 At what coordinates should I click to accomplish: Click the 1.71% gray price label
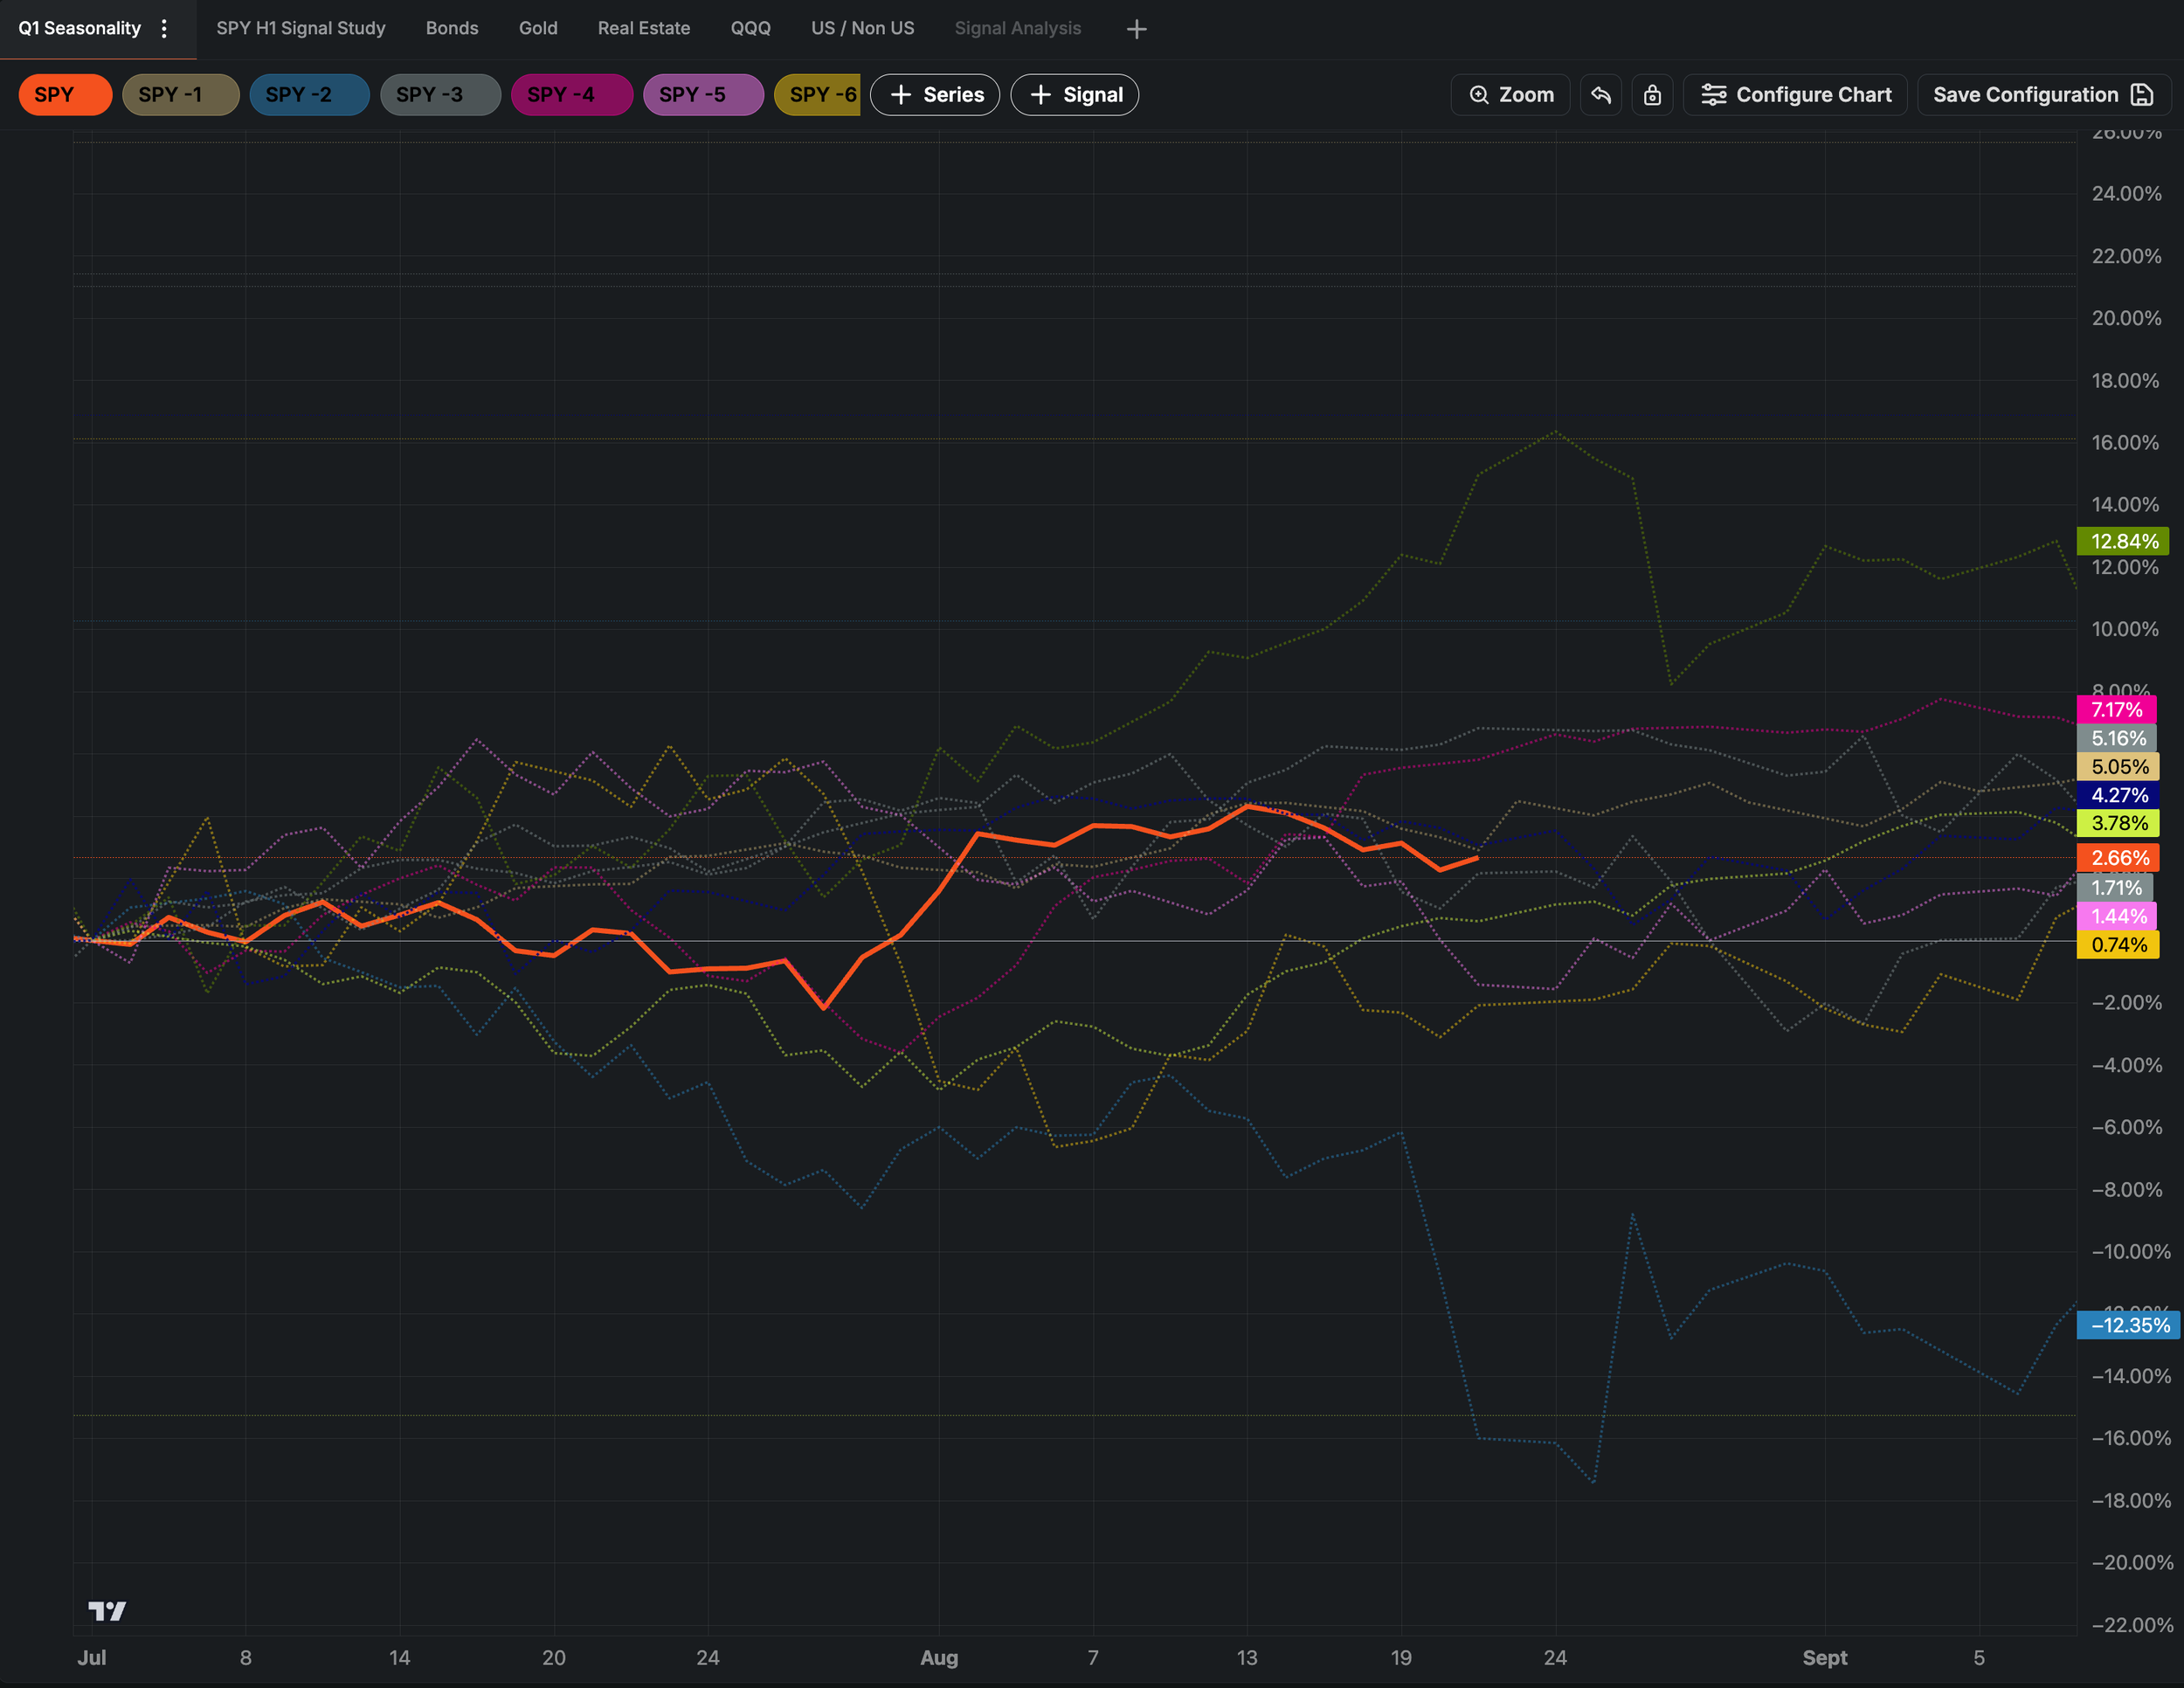pos(2116,888)
